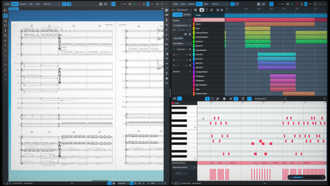Switch to the VST Rack tab
330x186 pixels.
(x=187, y=14)
